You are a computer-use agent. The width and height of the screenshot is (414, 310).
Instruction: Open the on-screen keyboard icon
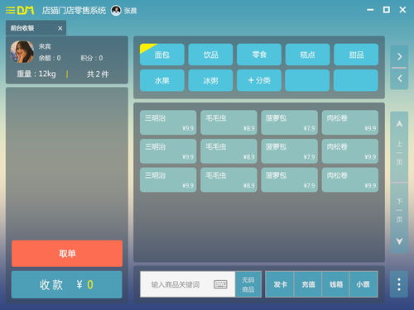(220, 284)
